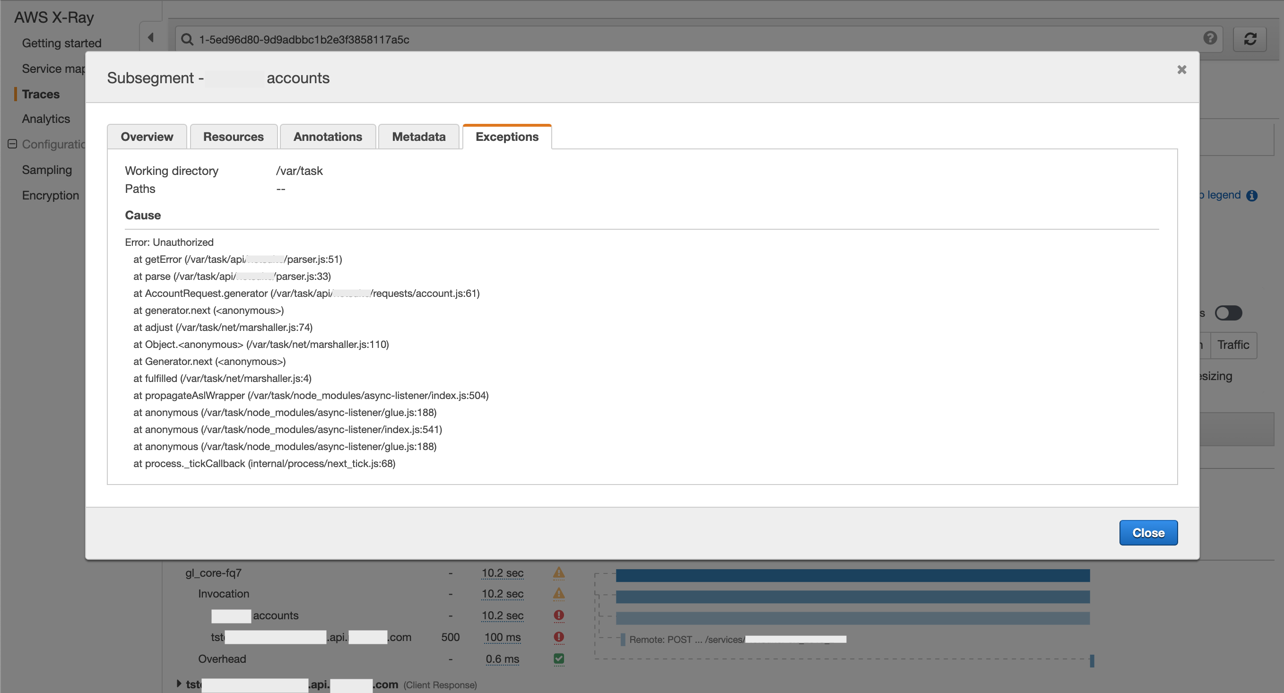Click the Exceptions tab in subsegment
The image size is (1284, 693).
(507, 137)
